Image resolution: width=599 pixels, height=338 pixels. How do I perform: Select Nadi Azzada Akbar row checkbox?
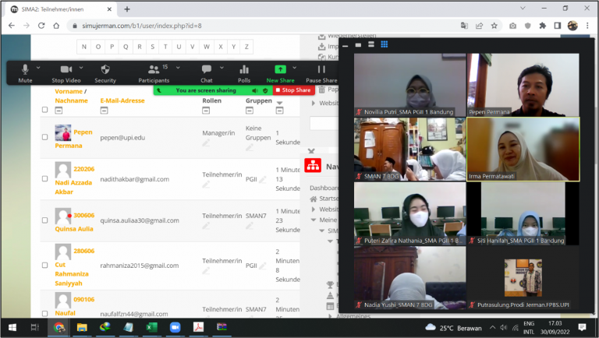tap(44, 178)
